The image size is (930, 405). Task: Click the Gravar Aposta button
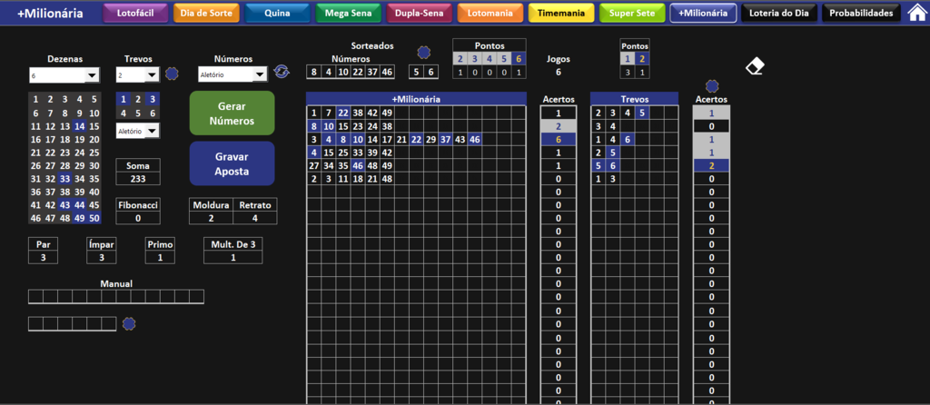[232, 163]
